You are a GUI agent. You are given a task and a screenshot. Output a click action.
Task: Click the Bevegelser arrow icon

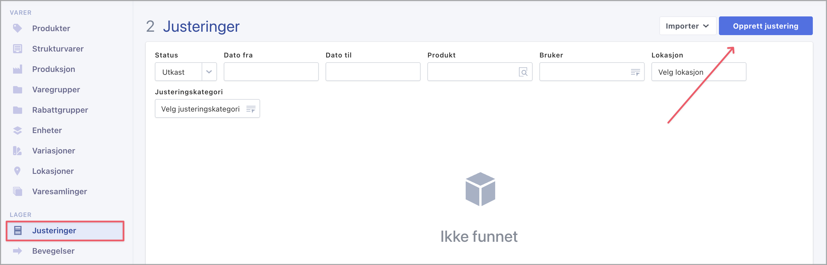pyautogui.click(x=17, y=251)
